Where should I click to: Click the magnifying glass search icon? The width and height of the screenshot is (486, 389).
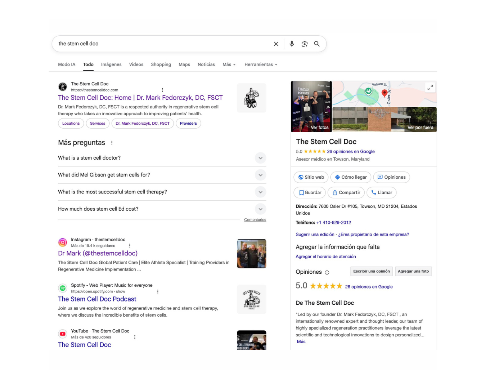317,44
